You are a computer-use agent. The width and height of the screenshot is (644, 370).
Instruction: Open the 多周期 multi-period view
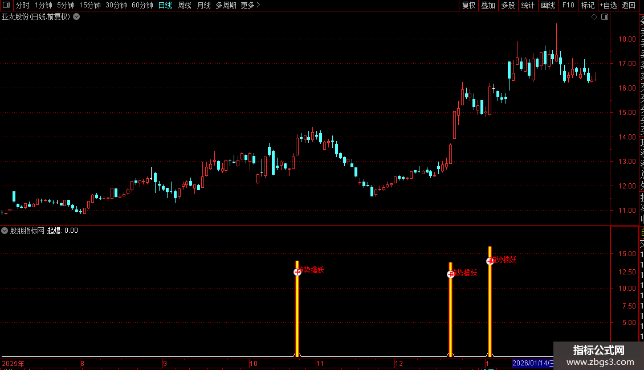[226, 5]
